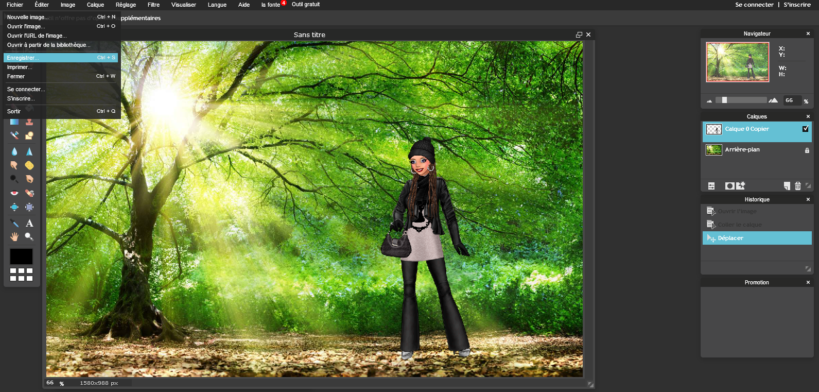Select the Pinch tool
This screenshot has height=392, width=819.
(29, 207)
